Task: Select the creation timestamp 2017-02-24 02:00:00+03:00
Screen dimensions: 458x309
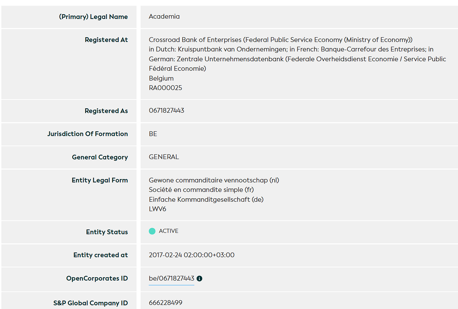Action: tap(192, 255)
